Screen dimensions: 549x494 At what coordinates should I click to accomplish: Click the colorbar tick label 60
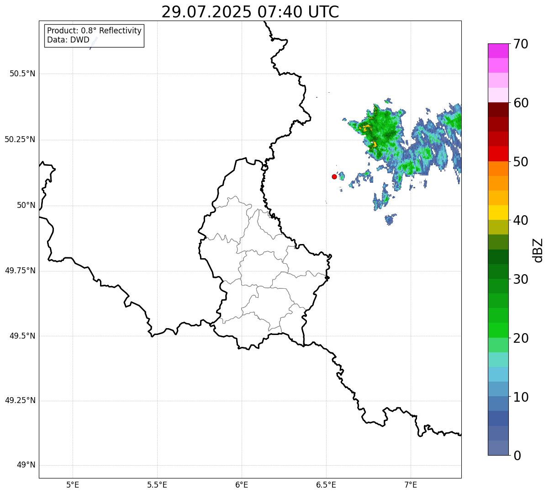521,103
